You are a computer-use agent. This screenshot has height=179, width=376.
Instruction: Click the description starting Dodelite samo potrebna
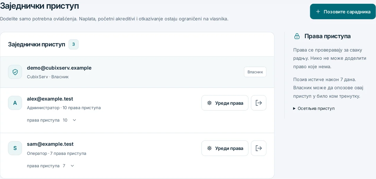114,18
